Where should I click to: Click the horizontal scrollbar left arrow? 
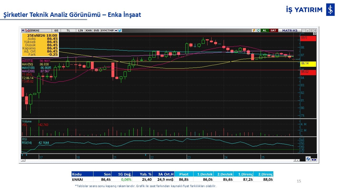click(23, 160)
